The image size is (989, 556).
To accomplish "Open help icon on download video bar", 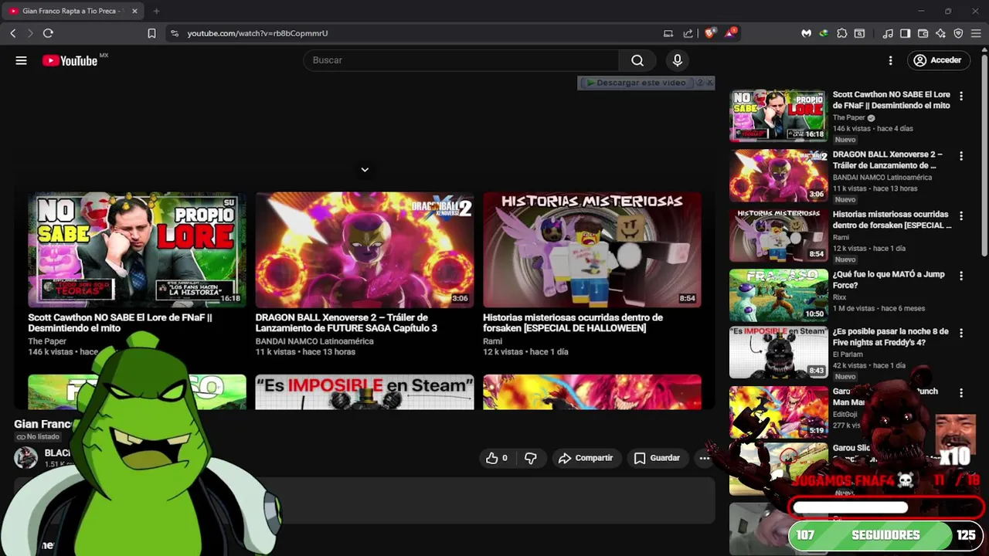I will (699, 83).
